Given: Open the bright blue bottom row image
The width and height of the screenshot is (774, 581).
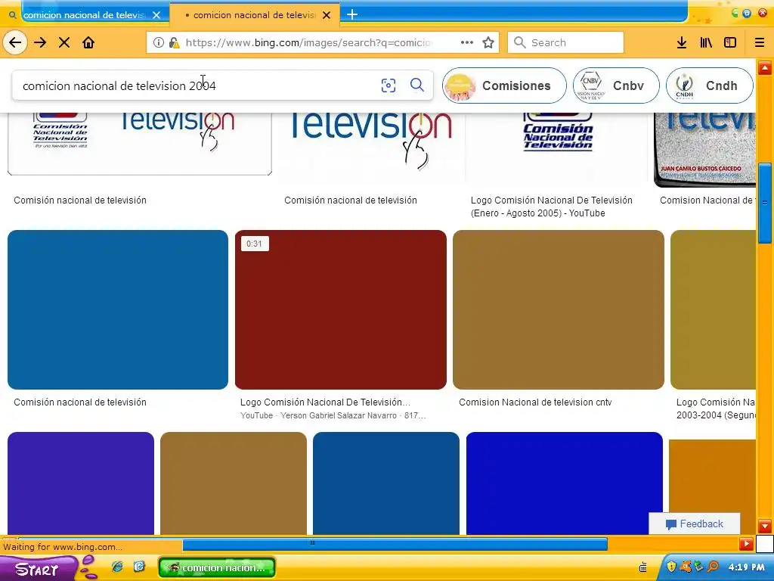Looking at the screenshot, I should [564, 483].
